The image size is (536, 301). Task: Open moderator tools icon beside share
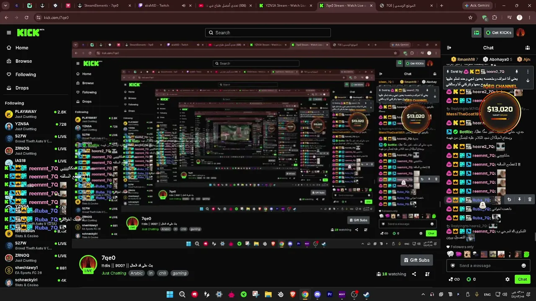(x=428, y=274)
